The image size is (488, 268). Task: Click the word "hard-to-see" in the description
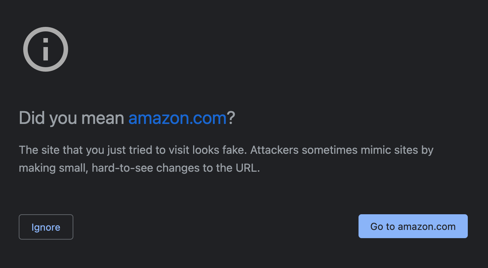click(122, 168)
